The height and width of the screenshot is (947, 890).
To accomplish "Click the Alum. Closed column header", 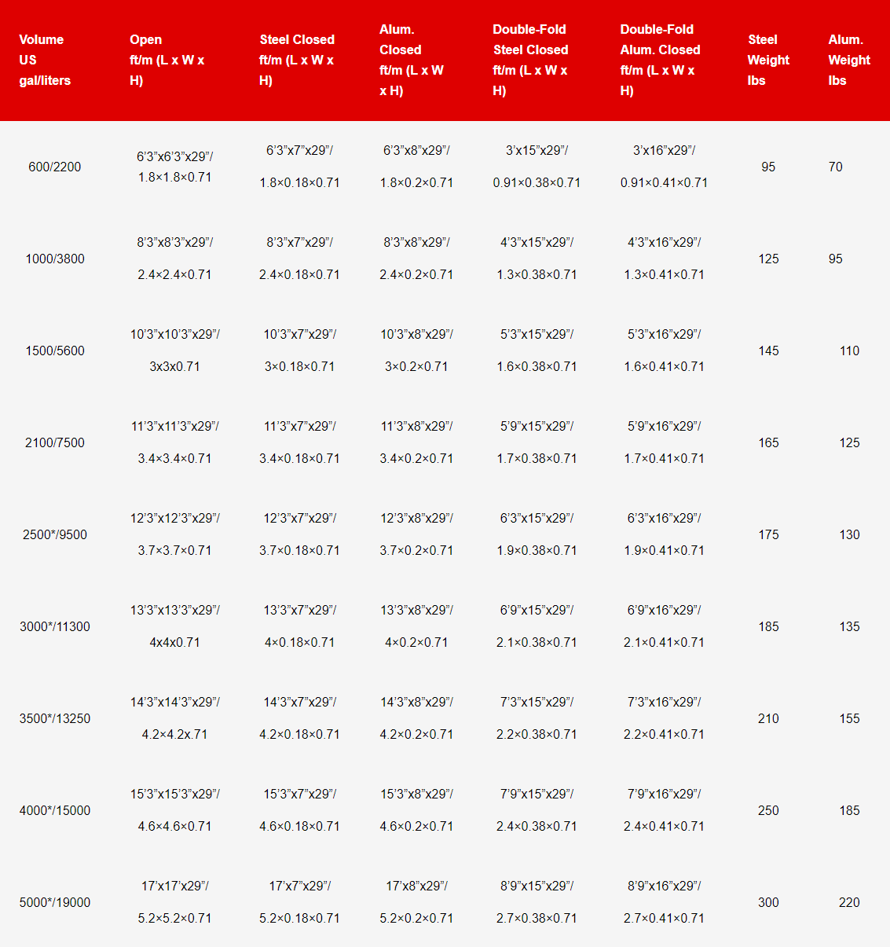I will [412, 60].
